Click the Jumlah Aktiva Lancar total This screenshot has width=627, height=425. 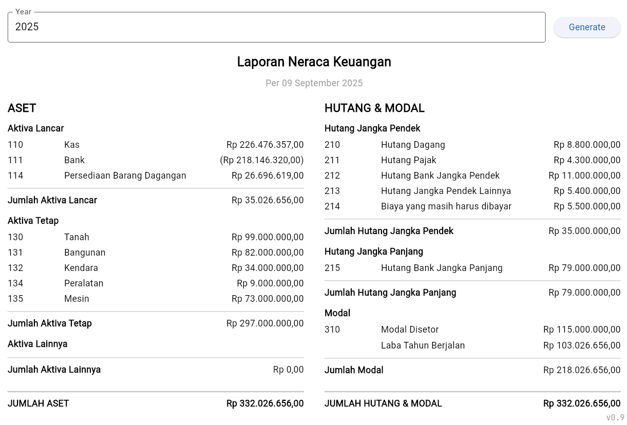[268, 200]
